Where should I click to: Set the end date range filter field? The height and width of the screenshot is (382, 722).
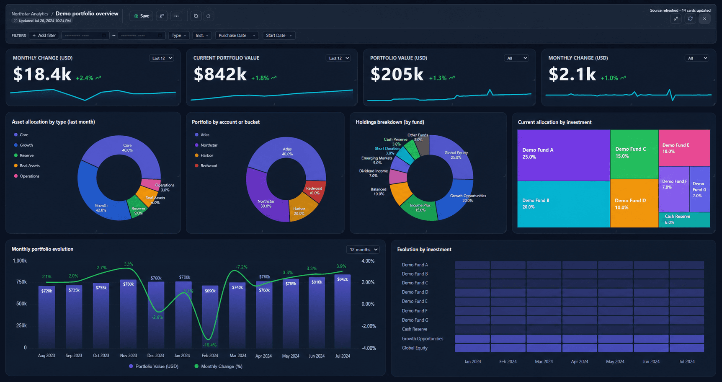[142, 36]
